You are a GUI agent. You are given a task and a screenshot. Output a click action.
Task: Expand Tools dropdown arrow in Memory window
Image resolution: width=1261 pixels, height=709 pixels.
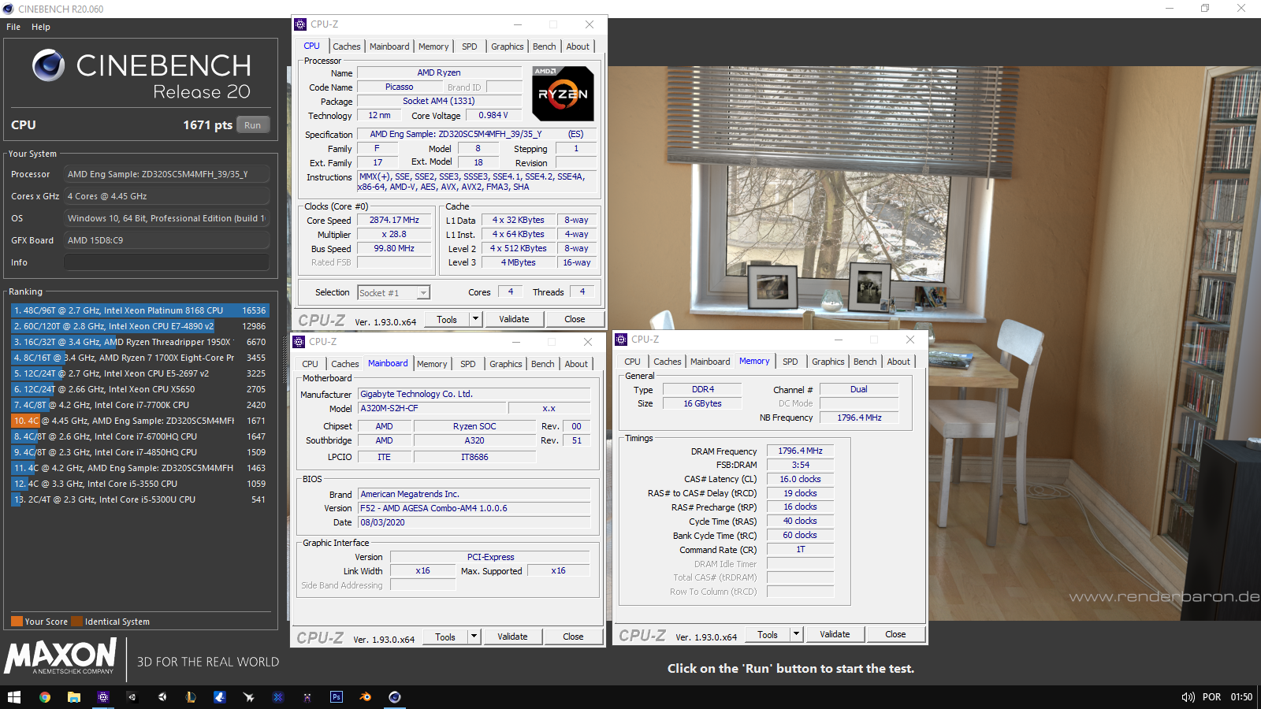tap(796, 634)
